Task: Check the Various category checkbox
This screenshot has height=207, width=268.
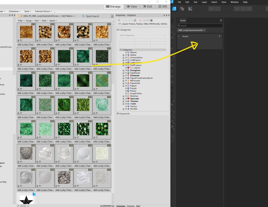Action: coord(126,106)
